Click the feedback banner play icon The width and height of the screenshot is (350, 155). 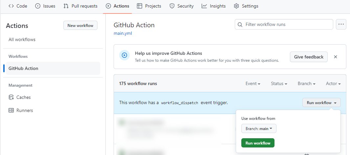tap(124, 55)
